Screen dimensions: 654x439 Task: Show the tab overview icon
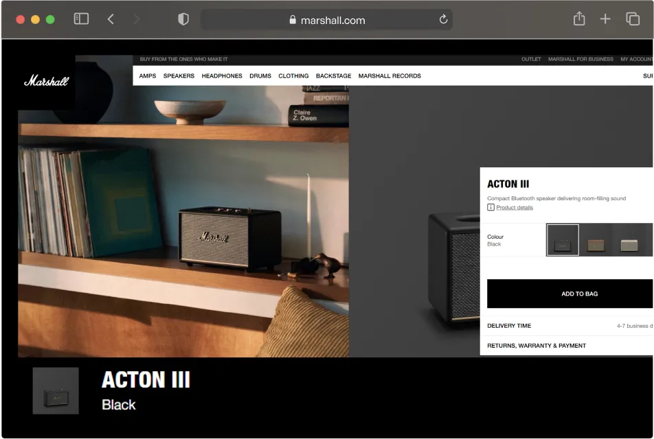click(632, 19)
